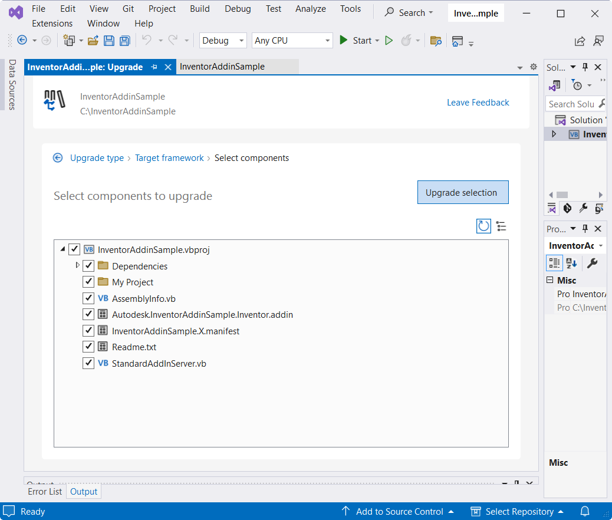612x520 pixels.
Task: Click the Search Solution Explorer field
Action: (575, 104)
